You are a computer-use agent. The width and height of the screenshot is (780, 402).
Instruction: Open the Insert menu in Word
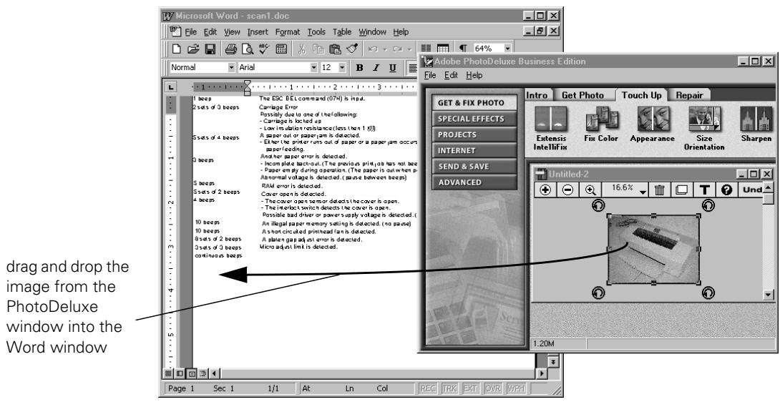tap(257, 32)
